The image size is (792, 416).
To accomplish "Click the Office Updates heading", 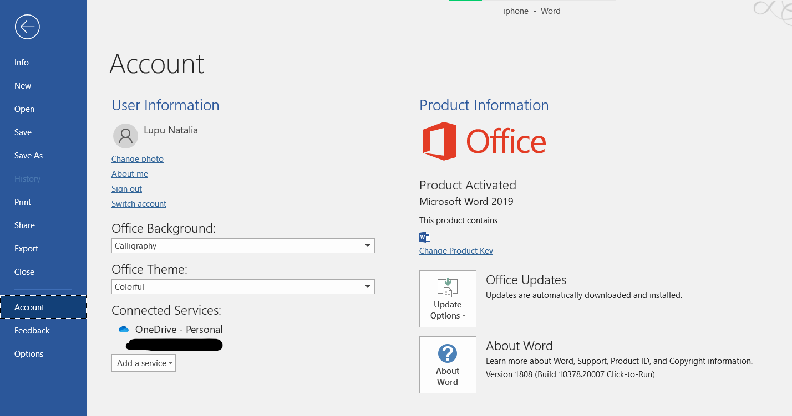I will (526, 280).
